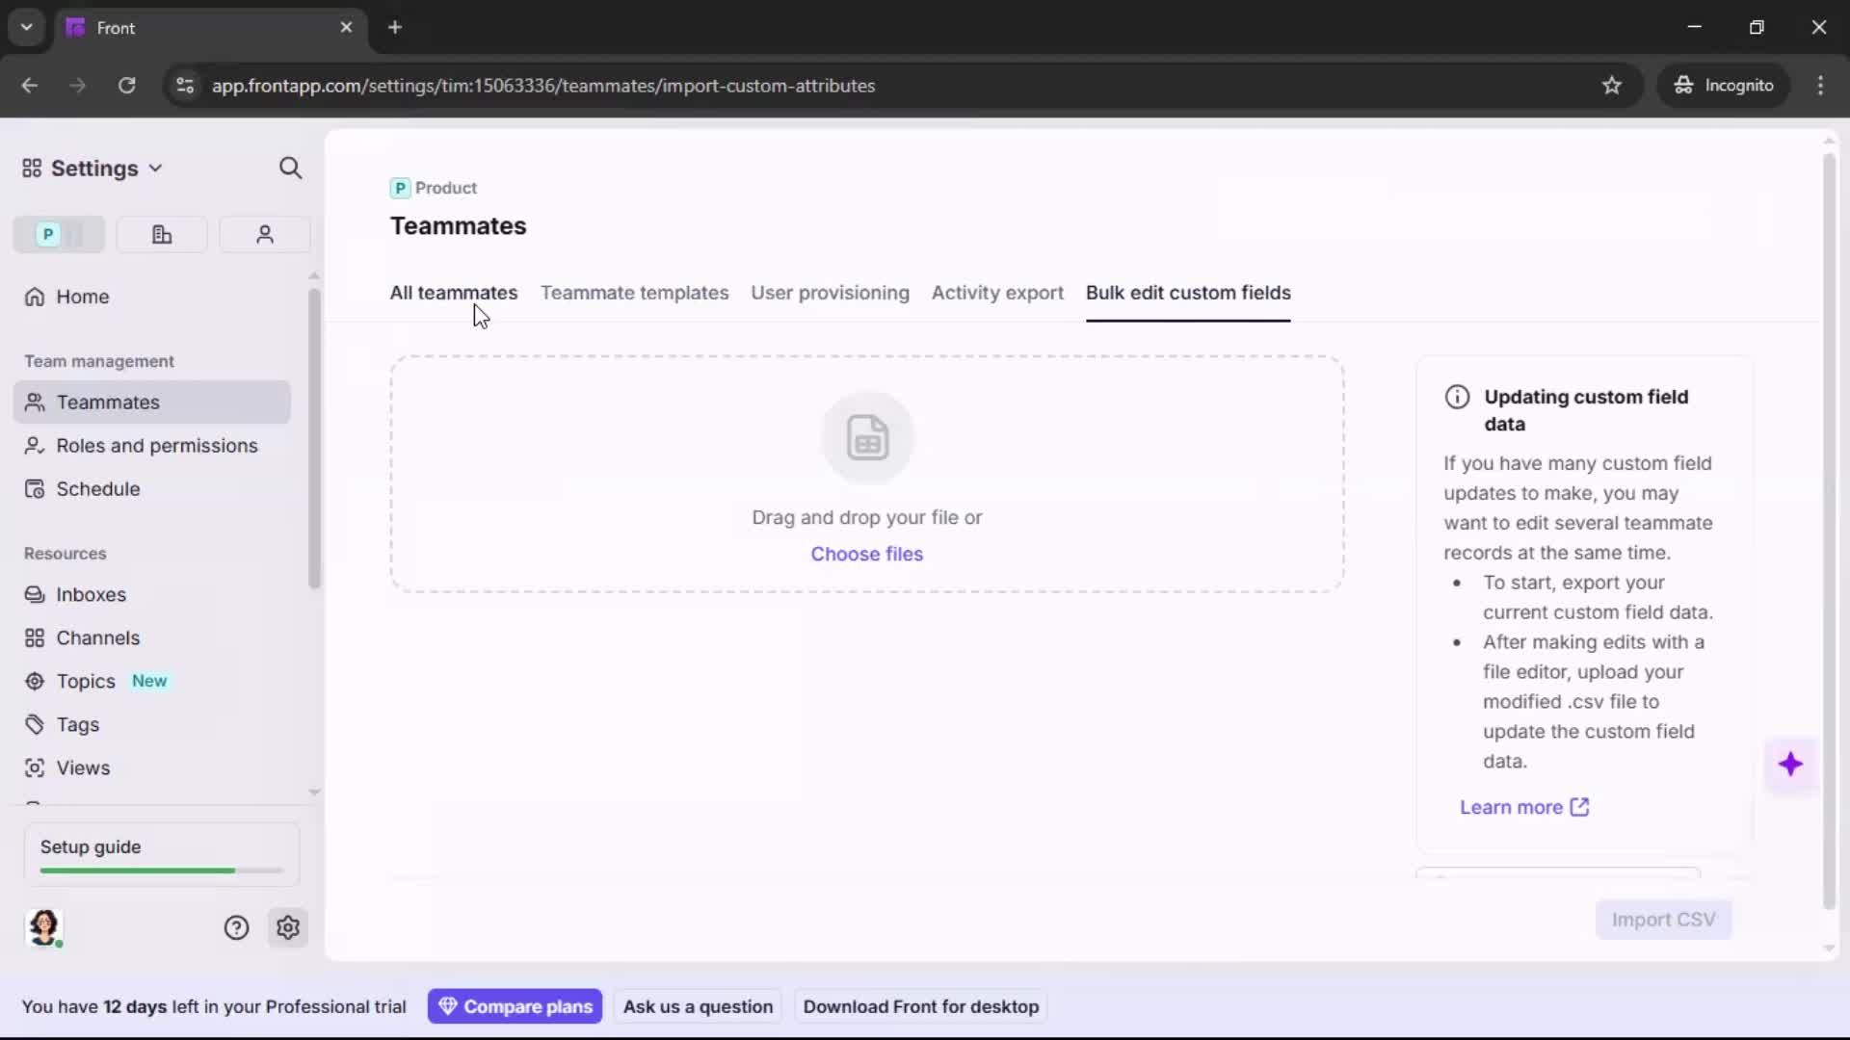Select the Teammates sidebar icon
Viewport: 1850px width, 1040px height.
pyautogui.click(x=35, y=403)
